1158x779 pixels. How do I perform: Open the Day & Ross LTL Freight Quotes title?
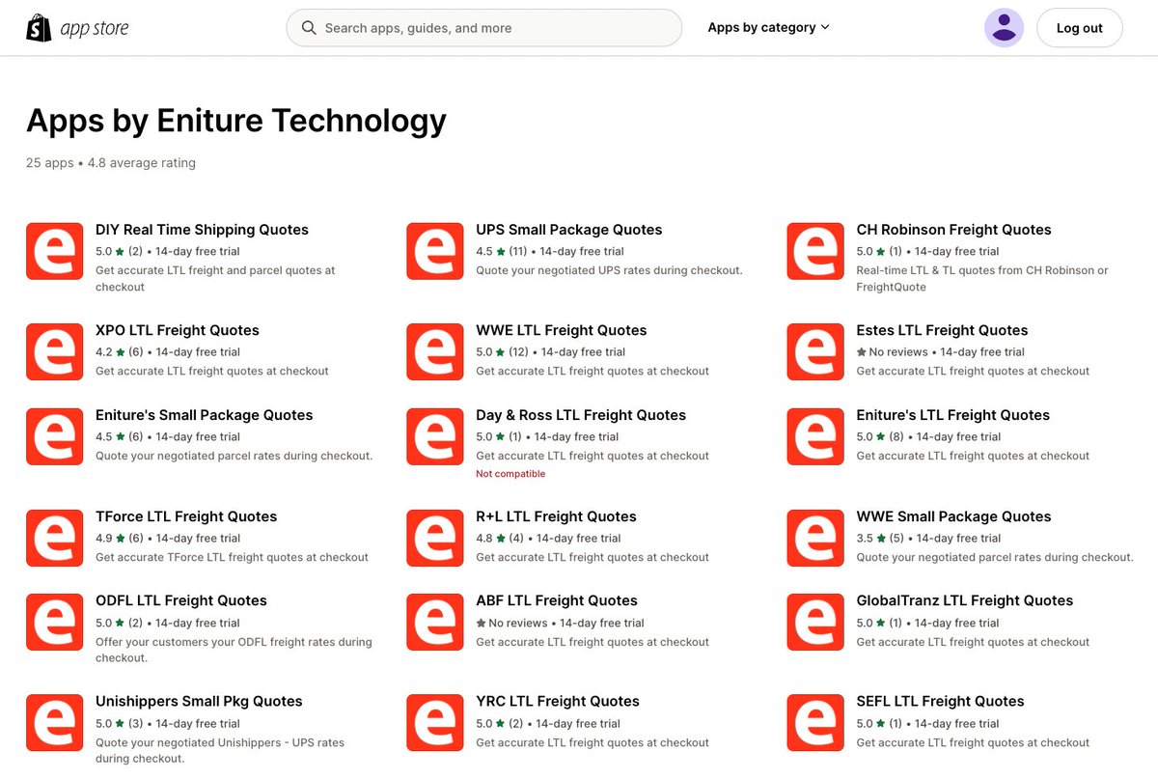click(581, 415)
